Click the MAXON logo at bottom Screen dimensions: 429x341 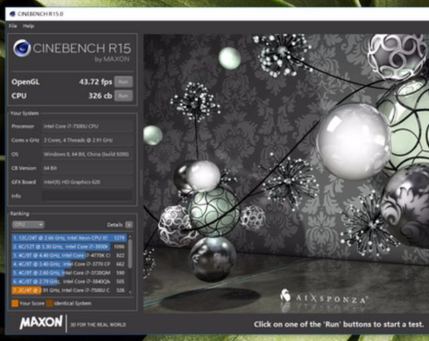click(41, 323)
